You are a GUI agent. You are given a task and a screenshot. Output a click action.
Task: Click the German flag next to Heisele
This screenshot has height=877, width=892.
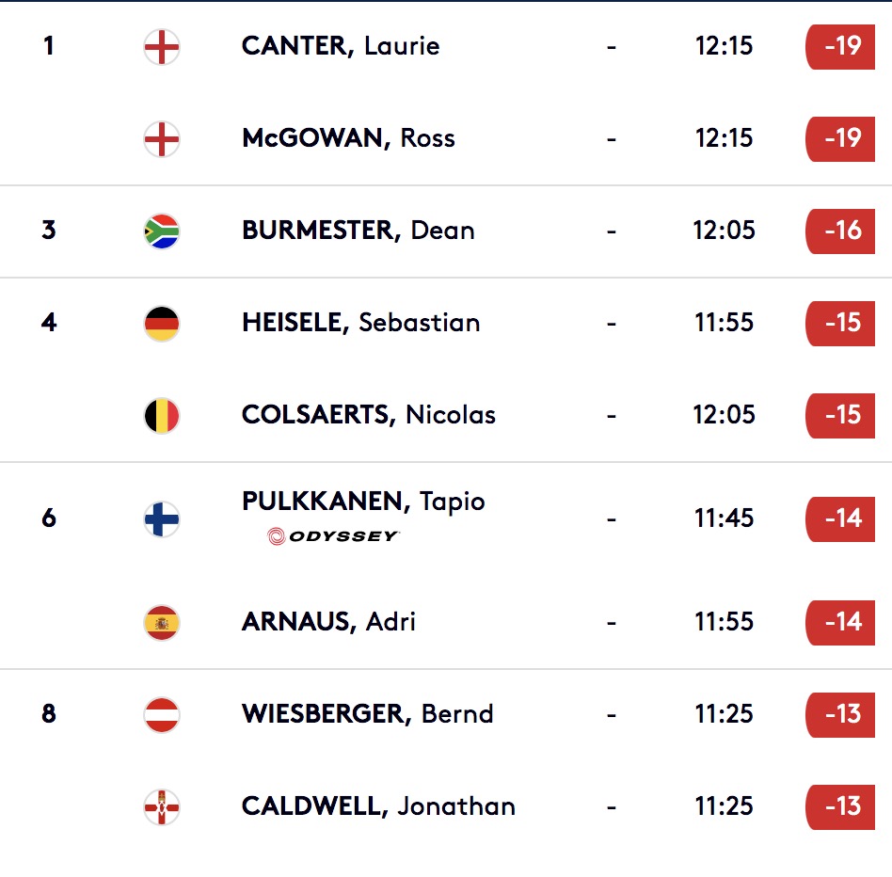click(162, 324)
